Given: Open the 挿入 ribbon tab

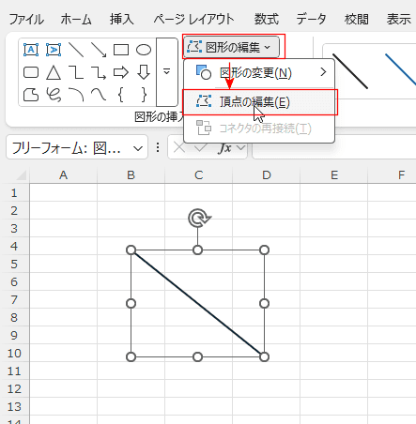Looking at the screenshot, I should 122,20.
